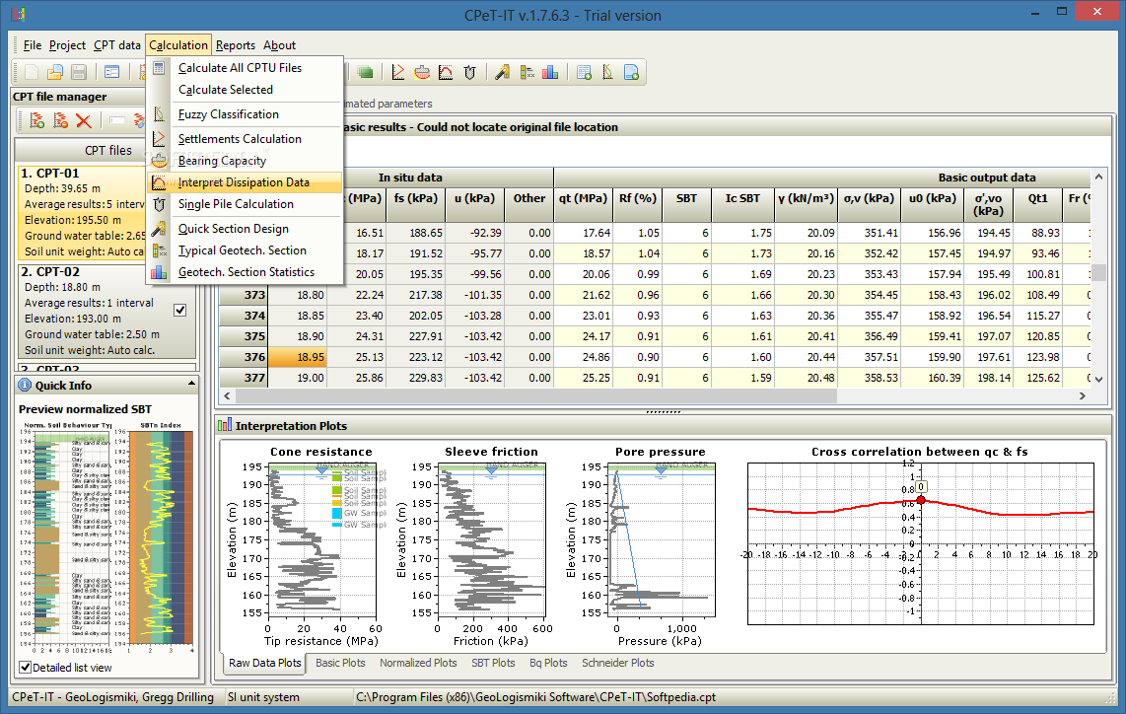Open the Project menu
Image resolution: width=1126 pixels, height=714 pixels.
point(67,45)
